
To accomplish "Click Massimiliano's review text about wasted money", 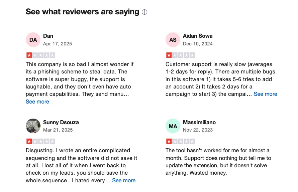I will pyautogui.click(x=218, y=162).
